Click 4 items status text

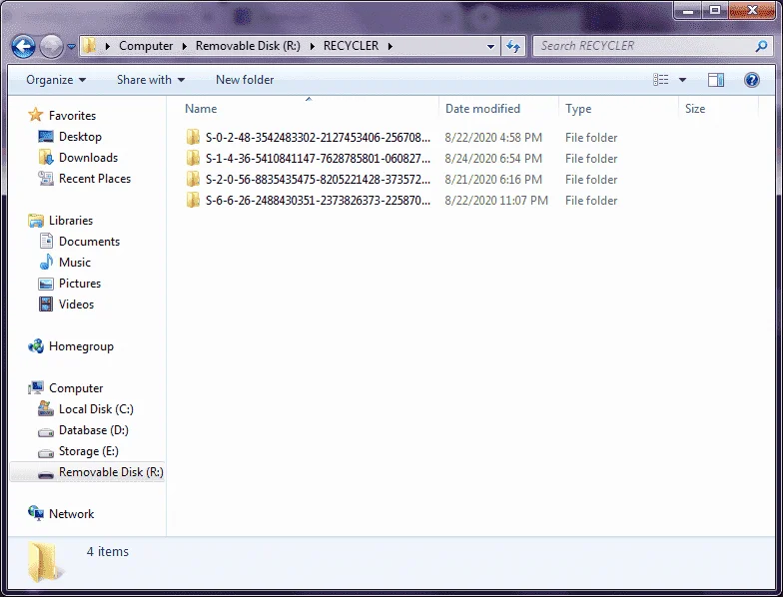click(x=108, y=551)
